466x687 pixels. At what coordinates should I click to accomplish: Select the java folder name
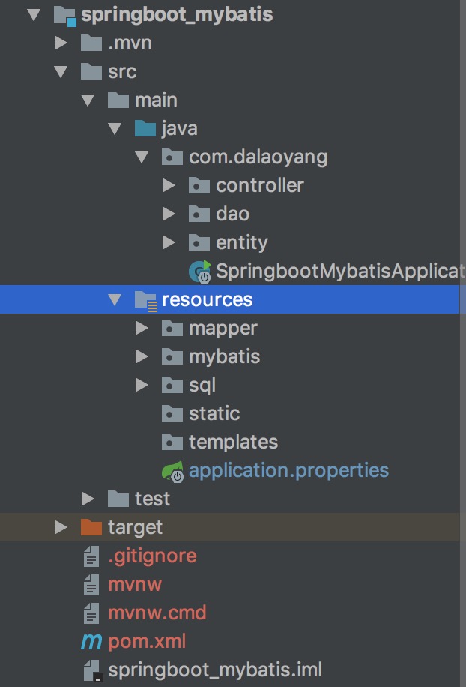tap(179, 129)
